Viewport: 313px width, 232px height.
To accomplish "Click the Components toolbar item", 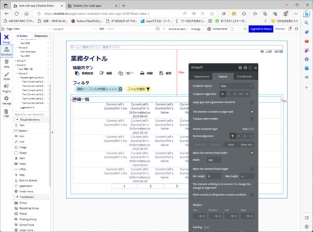I will (217, 29).
